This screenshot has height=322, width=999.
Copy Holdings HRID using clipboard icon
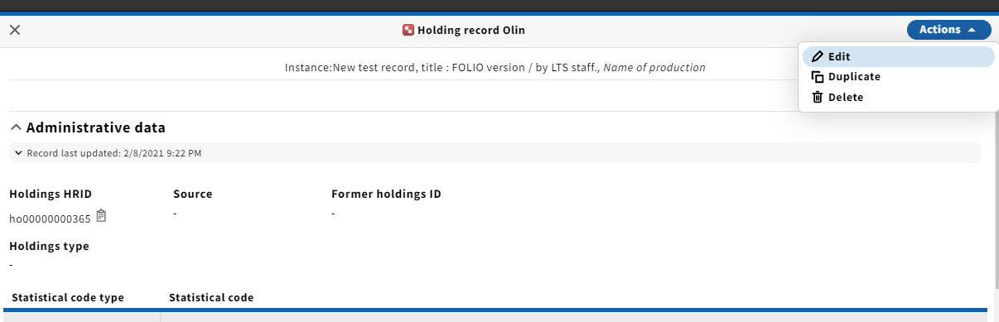101,217
